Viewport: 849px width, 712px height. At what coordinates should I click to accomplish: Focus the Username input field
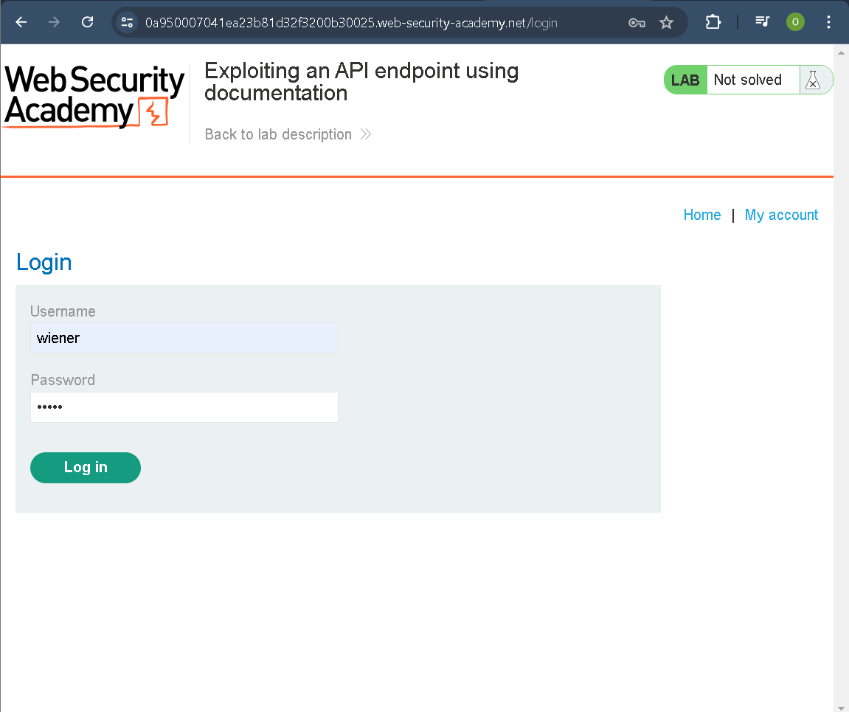tap(184, 338)
